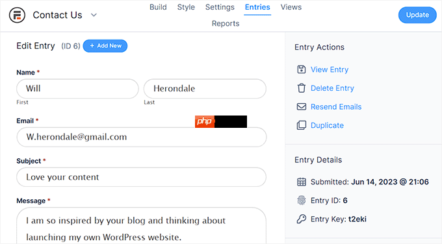Screen dimensions: 442x244
Task: Open the Delete Entry link
Action: point(332,88)
